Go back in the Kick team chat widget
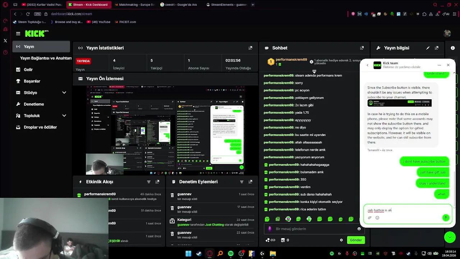The image size is (460, 259). [x=367, y=65]
